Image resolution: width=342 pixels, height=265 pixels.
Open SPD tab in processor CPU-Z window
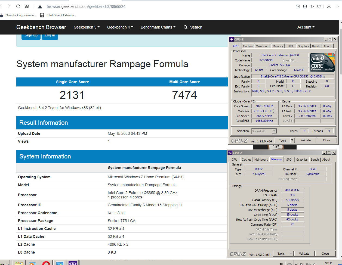click(290, 46)
